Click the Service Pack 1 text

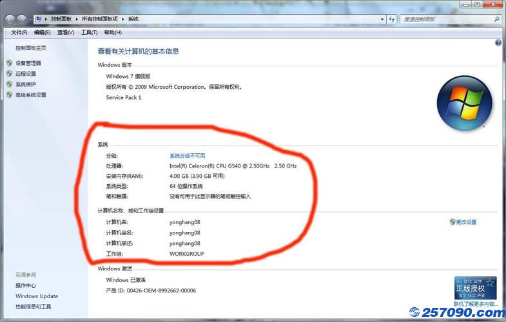point(124,97)
